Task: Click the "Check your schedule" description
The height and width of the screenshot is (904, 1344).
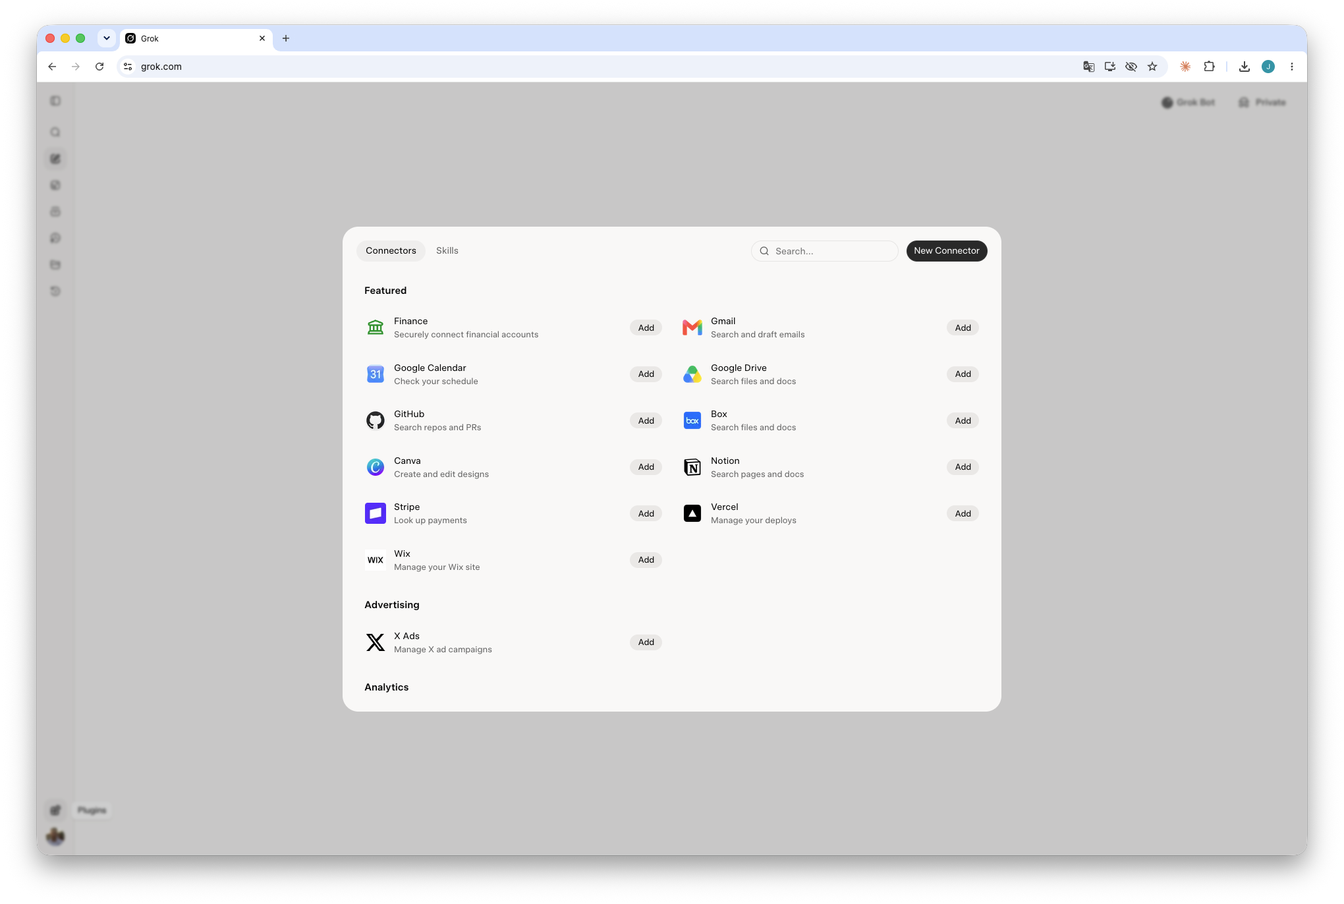Action: (x=436, y=381)
